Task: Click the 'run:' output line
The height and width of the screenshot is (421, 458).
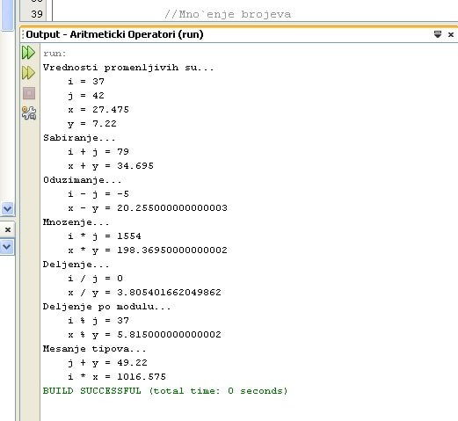Action: tap(55, 54)
